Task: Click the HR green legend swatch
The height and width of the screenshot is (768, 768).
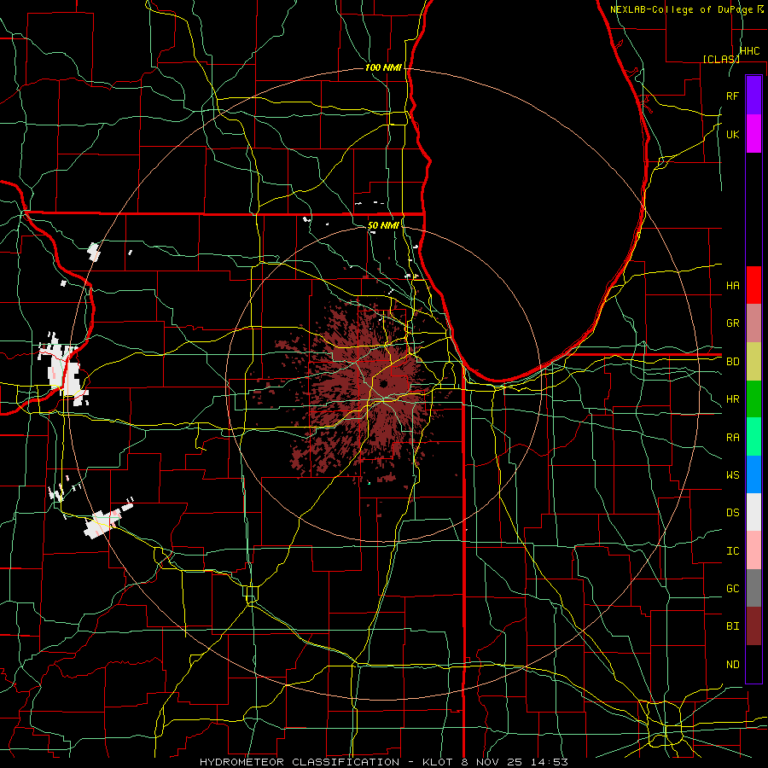Action: 753,399
